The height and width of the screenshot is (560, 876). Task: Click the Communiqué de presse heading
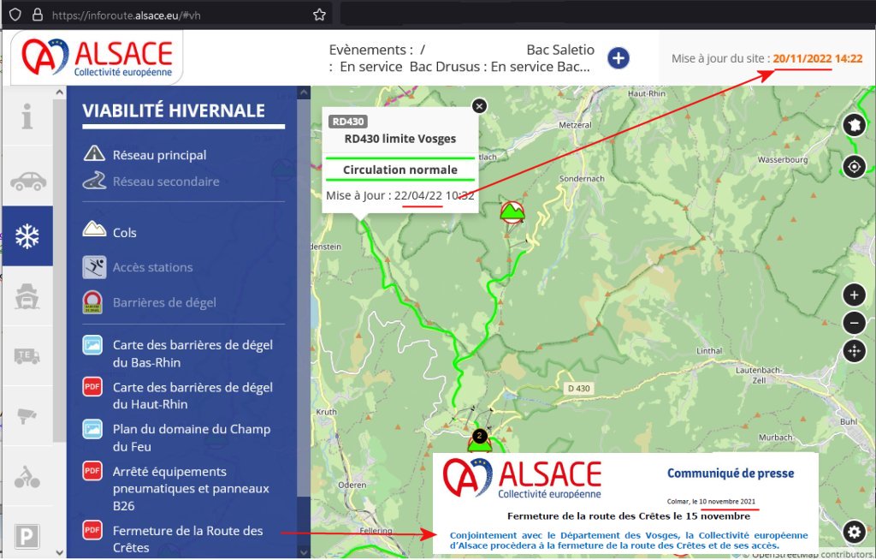pyautogui.click(x=731, y=474)
